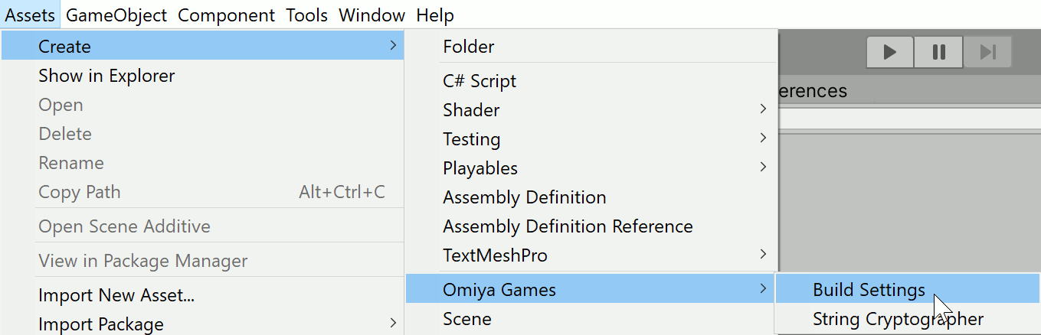
Task: Click the Pause button icon
Action: [938, 52]
